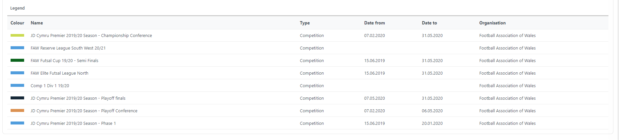Click the 06.05.2020 end date cell
619x140 pixels.
coord(432,111)
